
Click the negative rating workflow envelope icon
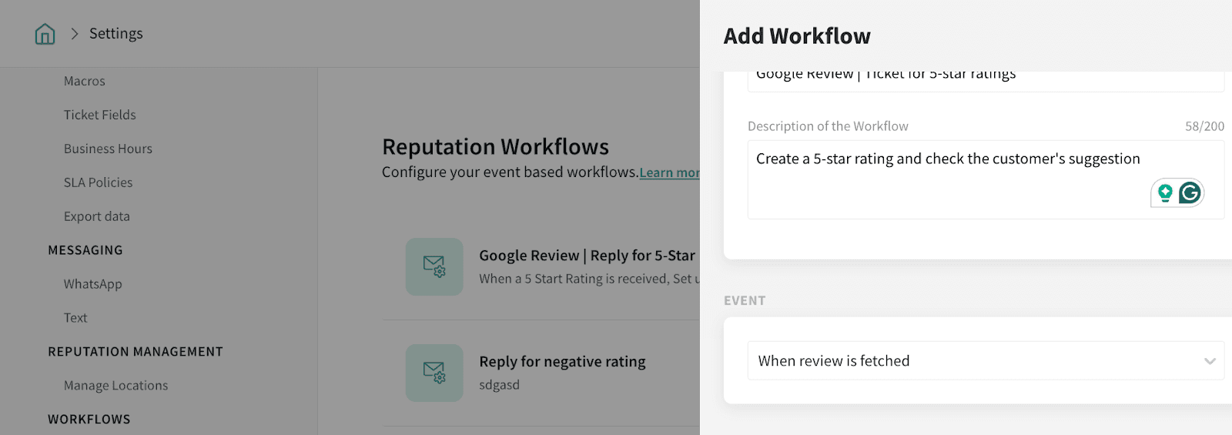[x=434, y=373]
